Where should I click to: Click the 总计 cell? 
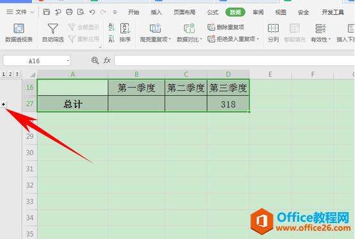coord(72,104)
